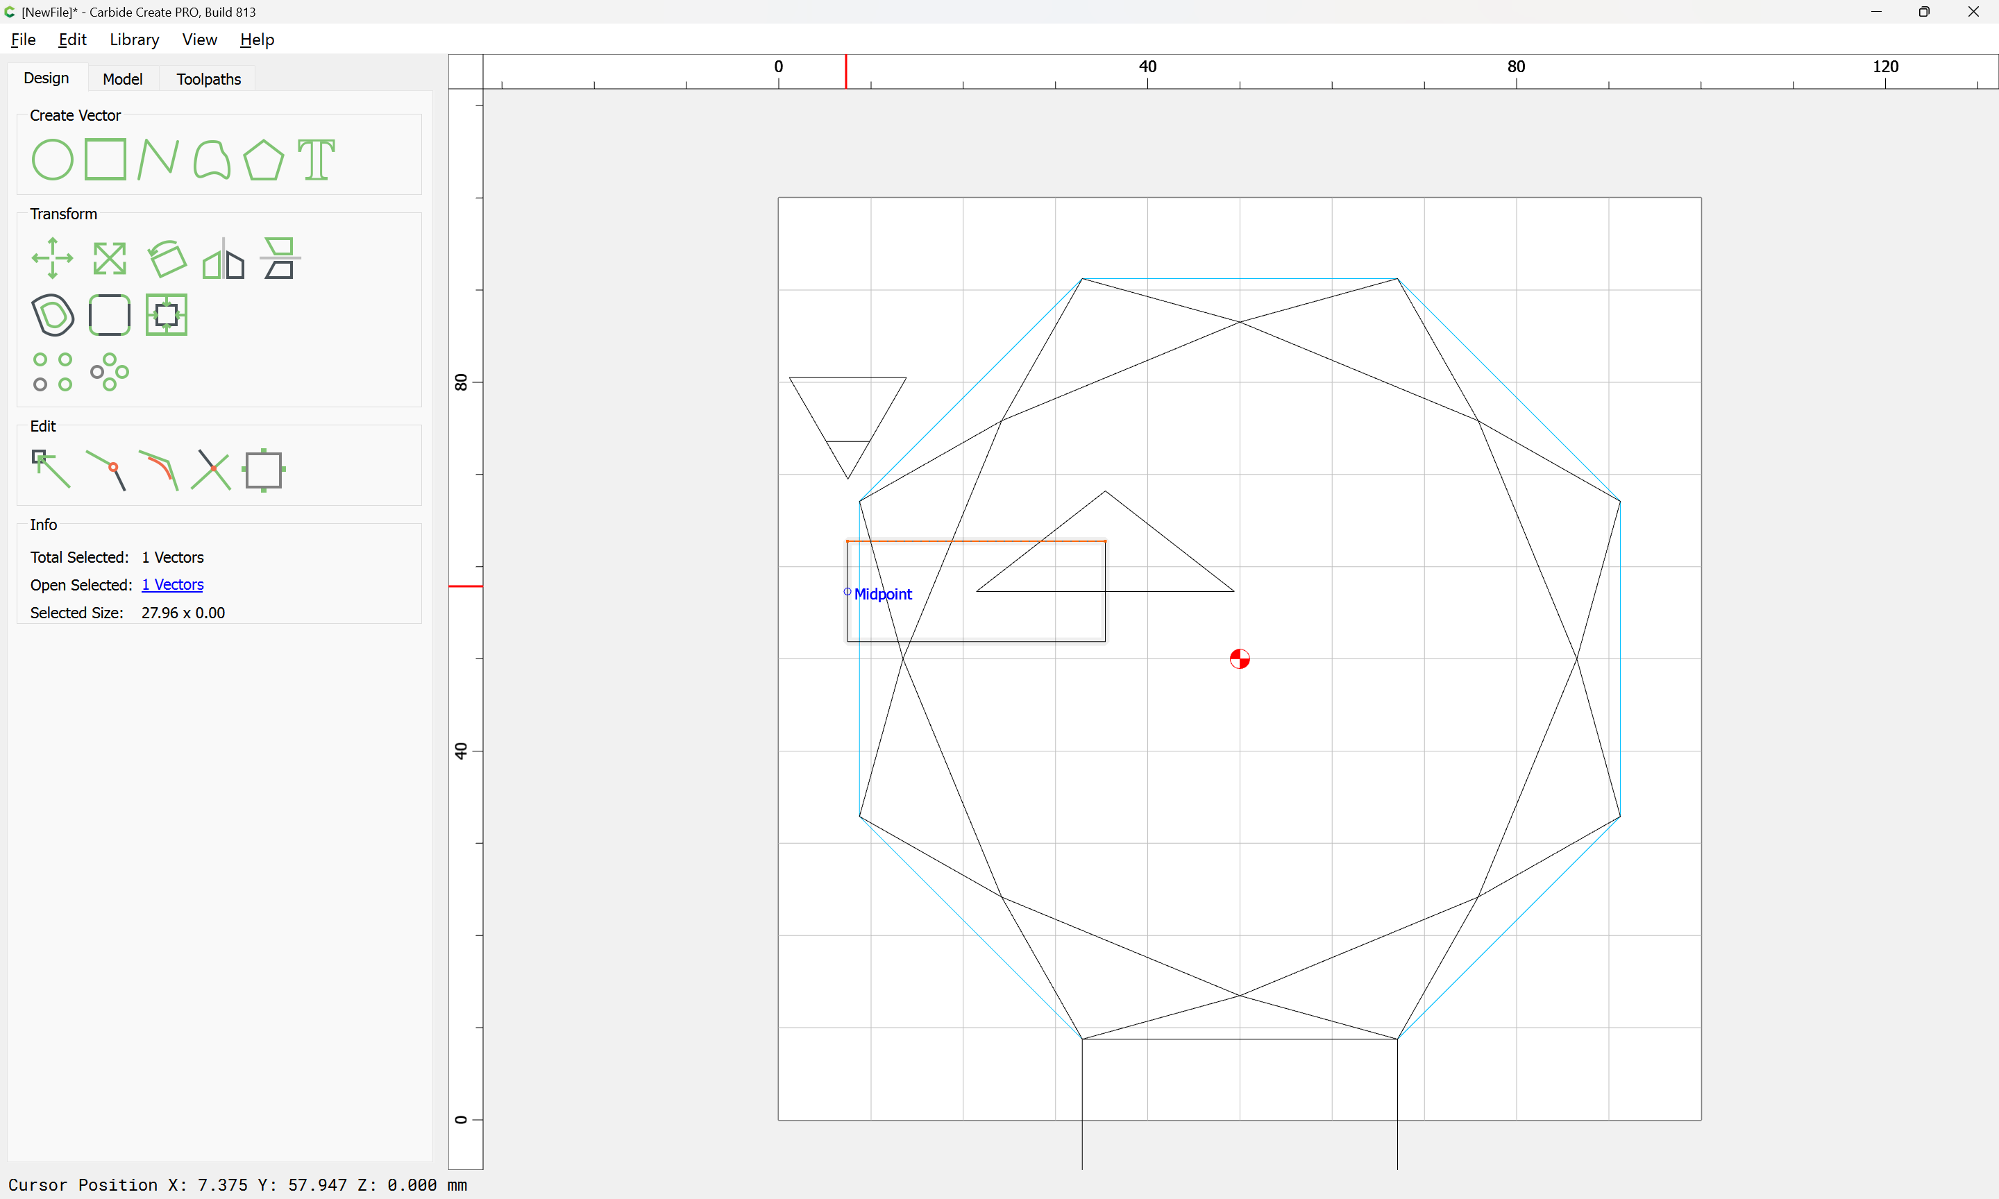This screenshot has width=1999, height=1199.
Task: Restore down the application window
Action: coord(1924,11)
